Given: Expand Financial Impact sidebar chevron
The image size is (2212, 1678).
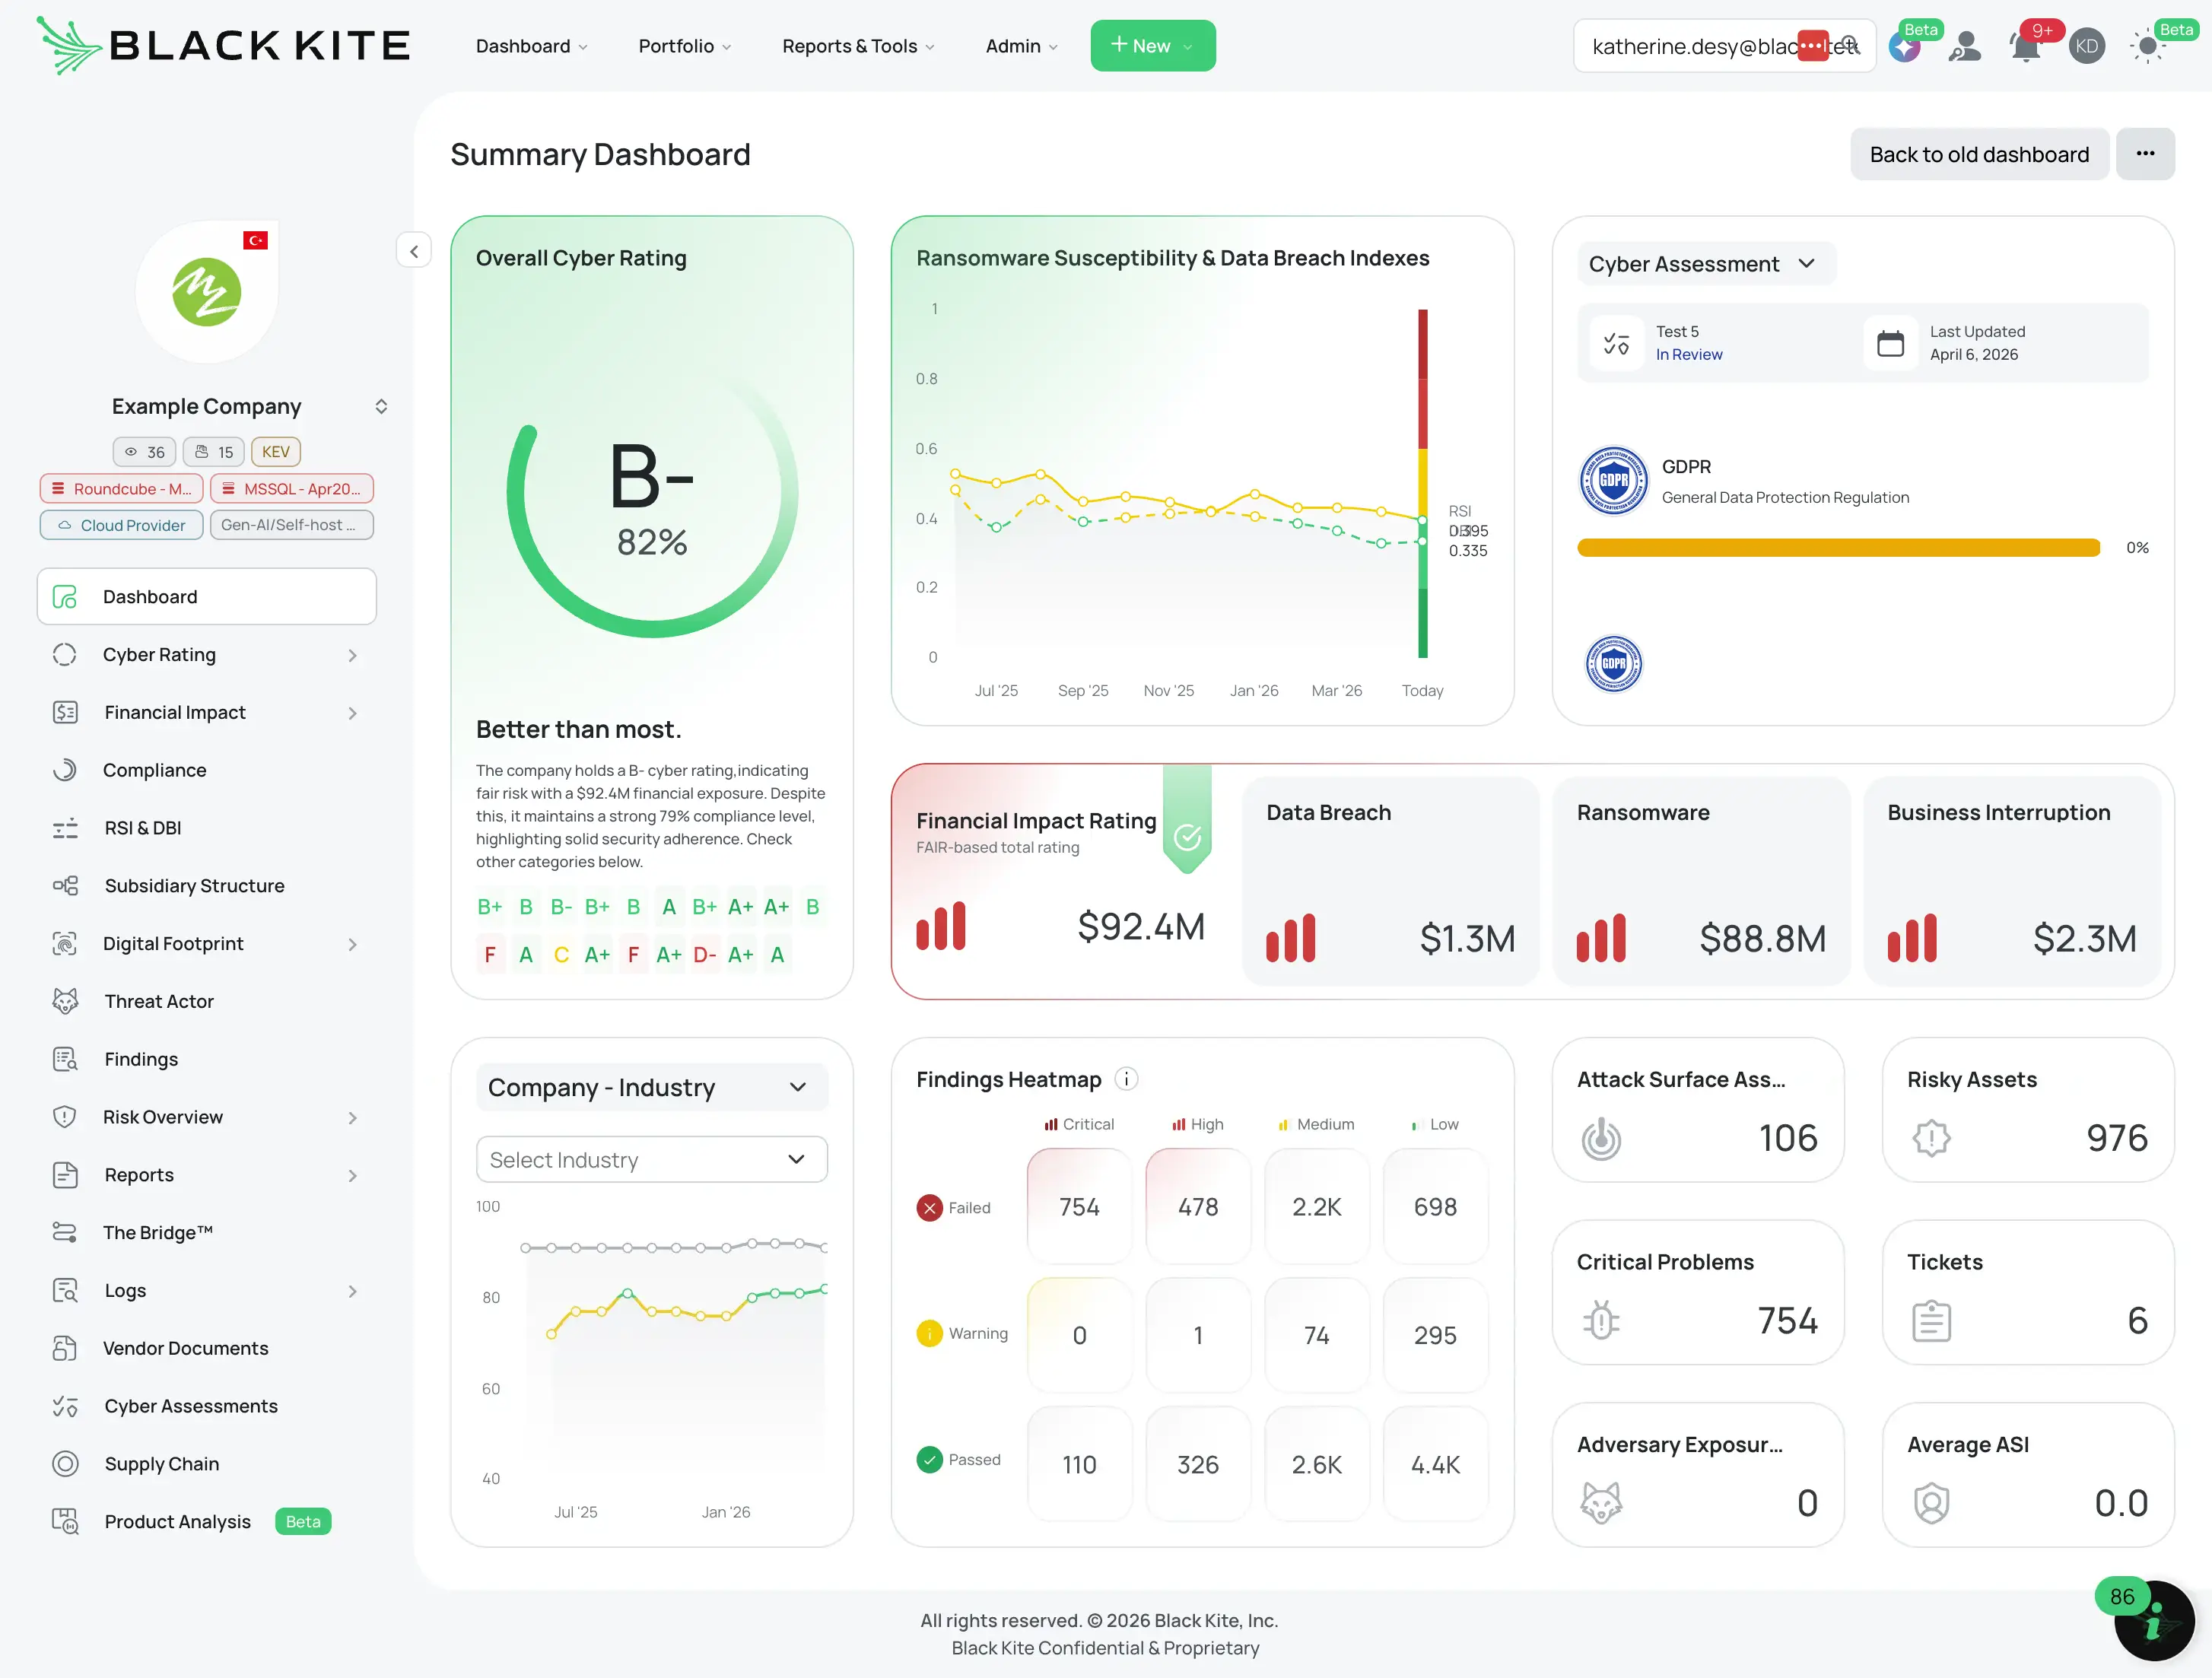Looking at the screenshot, I should [x=352, y=713].
